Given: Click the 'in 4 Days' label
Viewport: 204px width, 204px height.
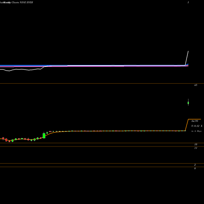Looking at the screenshot, I should coord(196,131).
